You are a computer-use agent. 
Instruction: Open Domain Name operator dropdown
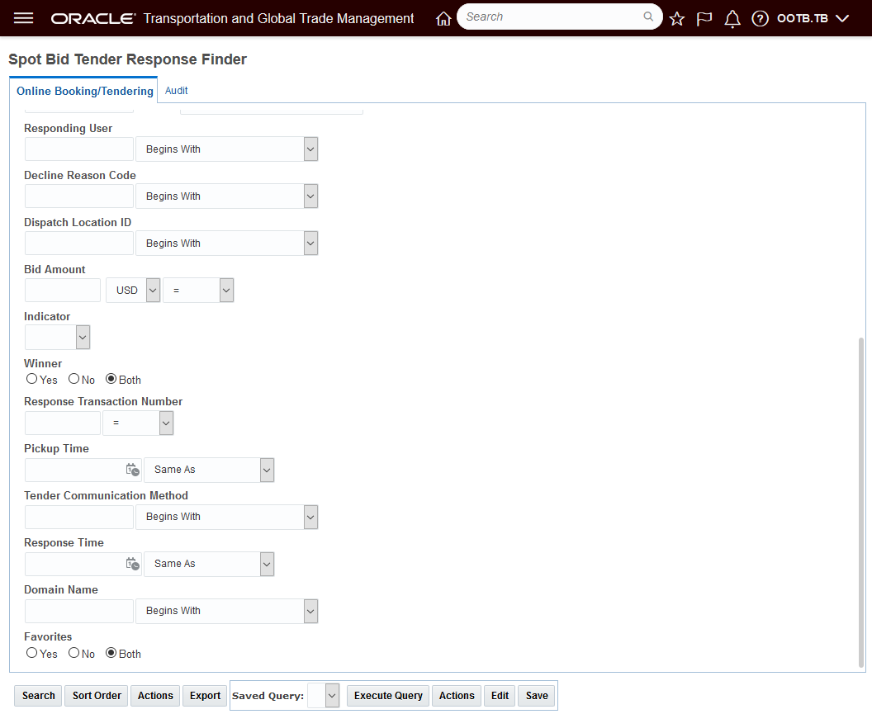[x=227, y=611]
